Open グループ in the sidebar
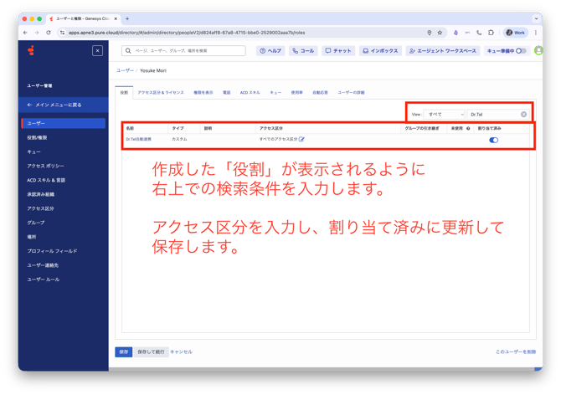This screenshot has width=561, height=395. tap(36, 223)
